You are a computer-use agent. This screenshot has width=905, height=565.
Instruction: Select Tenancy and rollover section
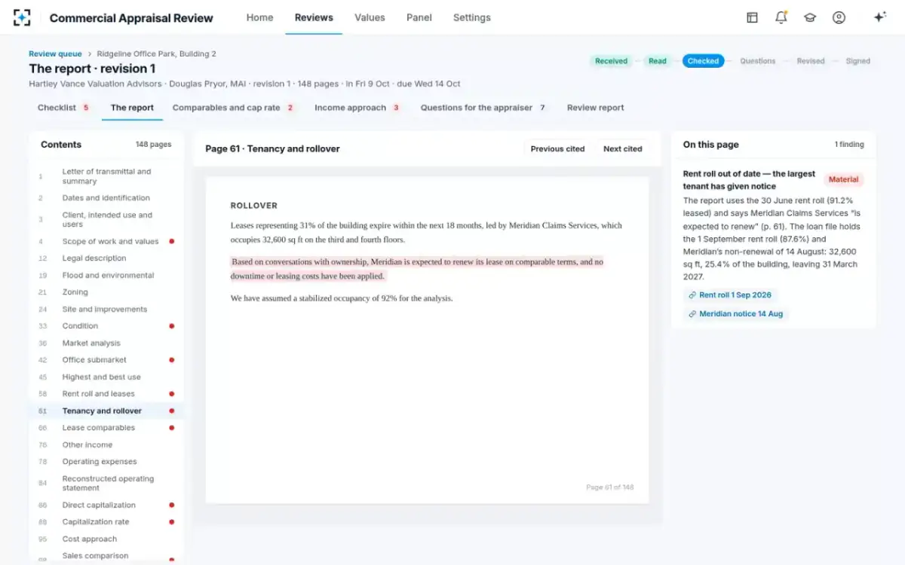click(x=106, y=411)
